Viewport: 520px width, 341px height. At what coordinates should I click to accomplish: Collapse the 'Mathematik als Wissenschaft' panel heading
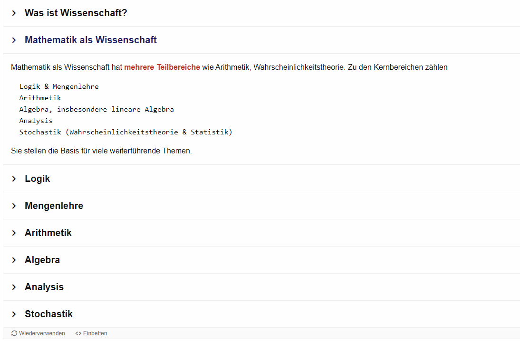coord(91,40)
